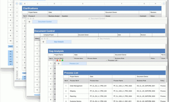169x102 pixels.
Task: Click Process Name header in Process List table
Action: pyautogui.click(x=124, y=81)
